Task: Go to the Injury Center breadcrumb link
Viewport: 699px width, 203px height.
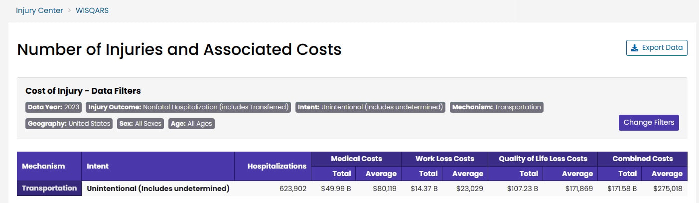Action: [39, 10]
